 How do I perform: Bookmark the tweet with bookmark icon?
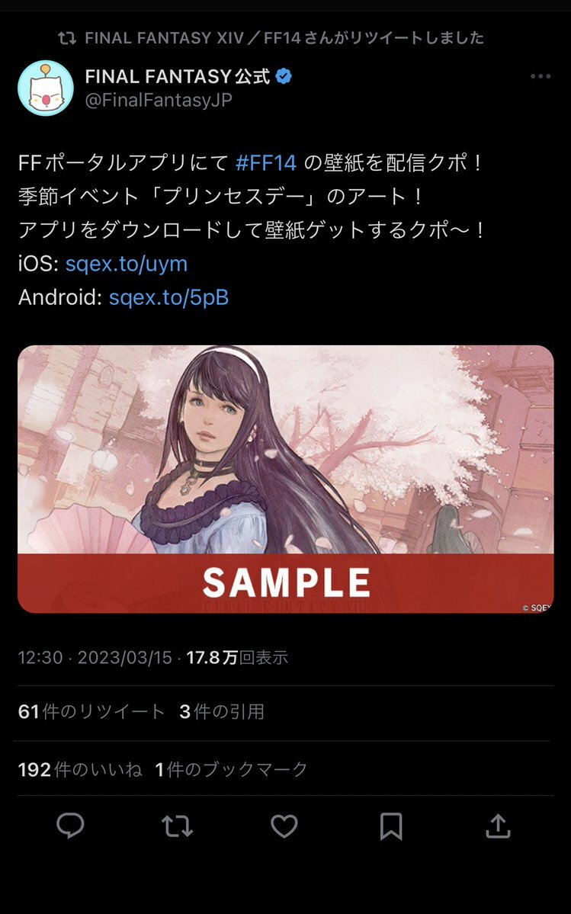[391, 826]
